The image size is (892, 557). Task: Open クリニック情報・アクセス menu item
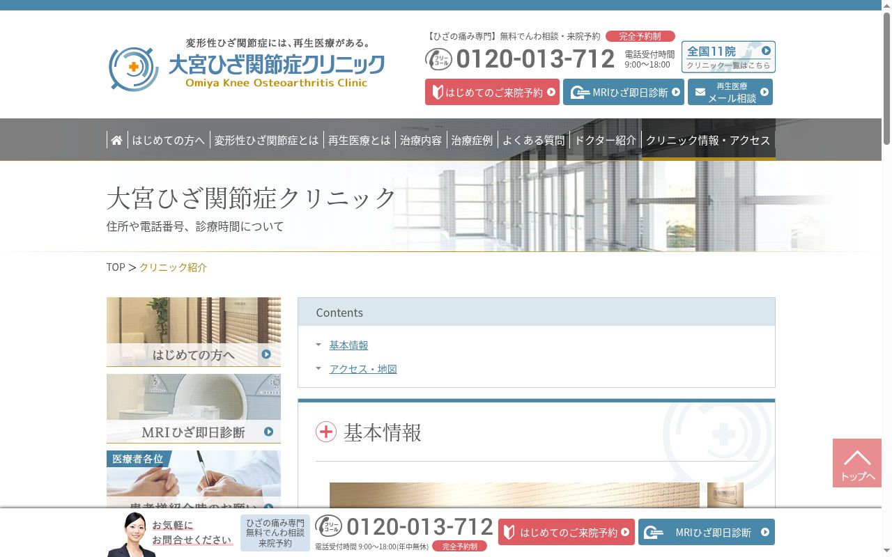pos(708,140)
